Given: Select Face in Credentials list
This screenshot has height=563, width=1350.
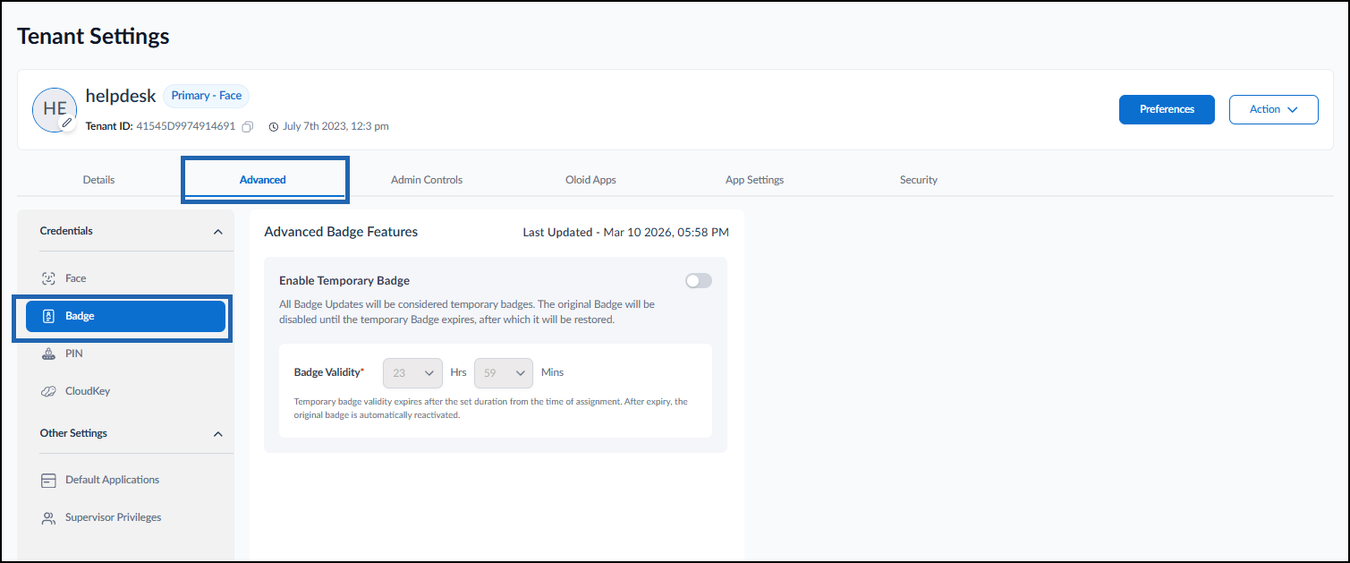Looking at the screenshot, I should coord(125,278).
